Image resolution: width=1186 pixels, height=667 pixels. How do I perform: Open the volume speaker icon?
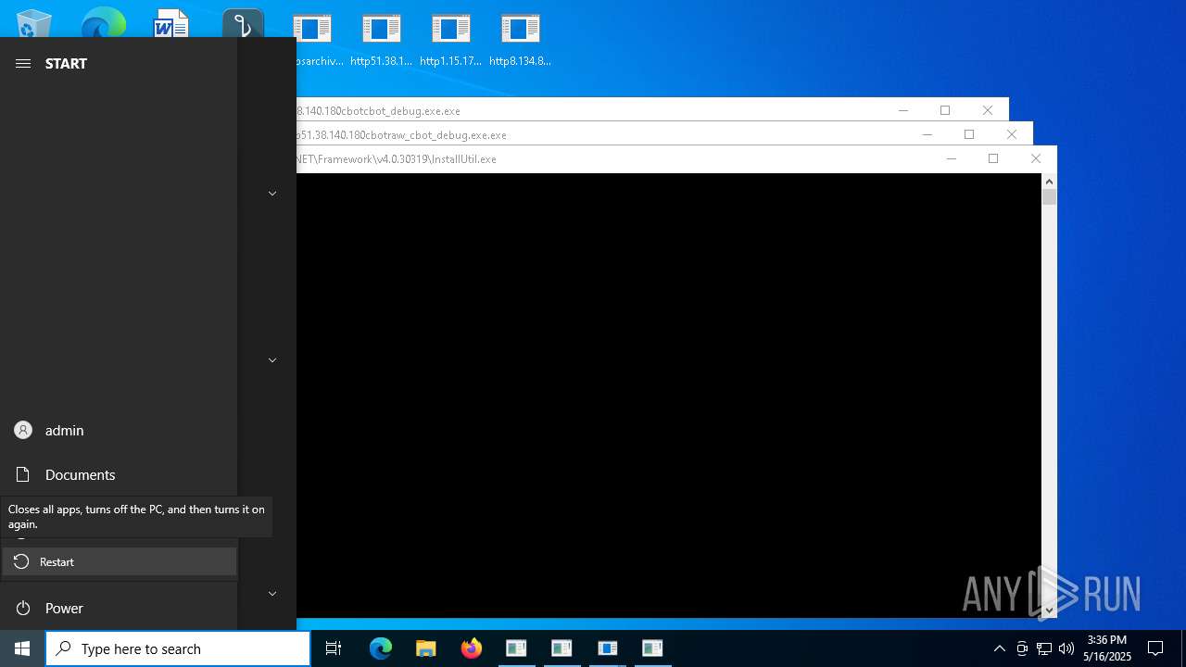click(1066, 648)
